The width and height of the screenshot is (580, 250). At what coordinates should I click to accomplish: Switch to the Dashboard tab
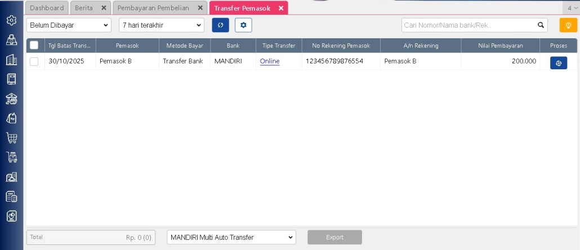(x=47, y=8)
